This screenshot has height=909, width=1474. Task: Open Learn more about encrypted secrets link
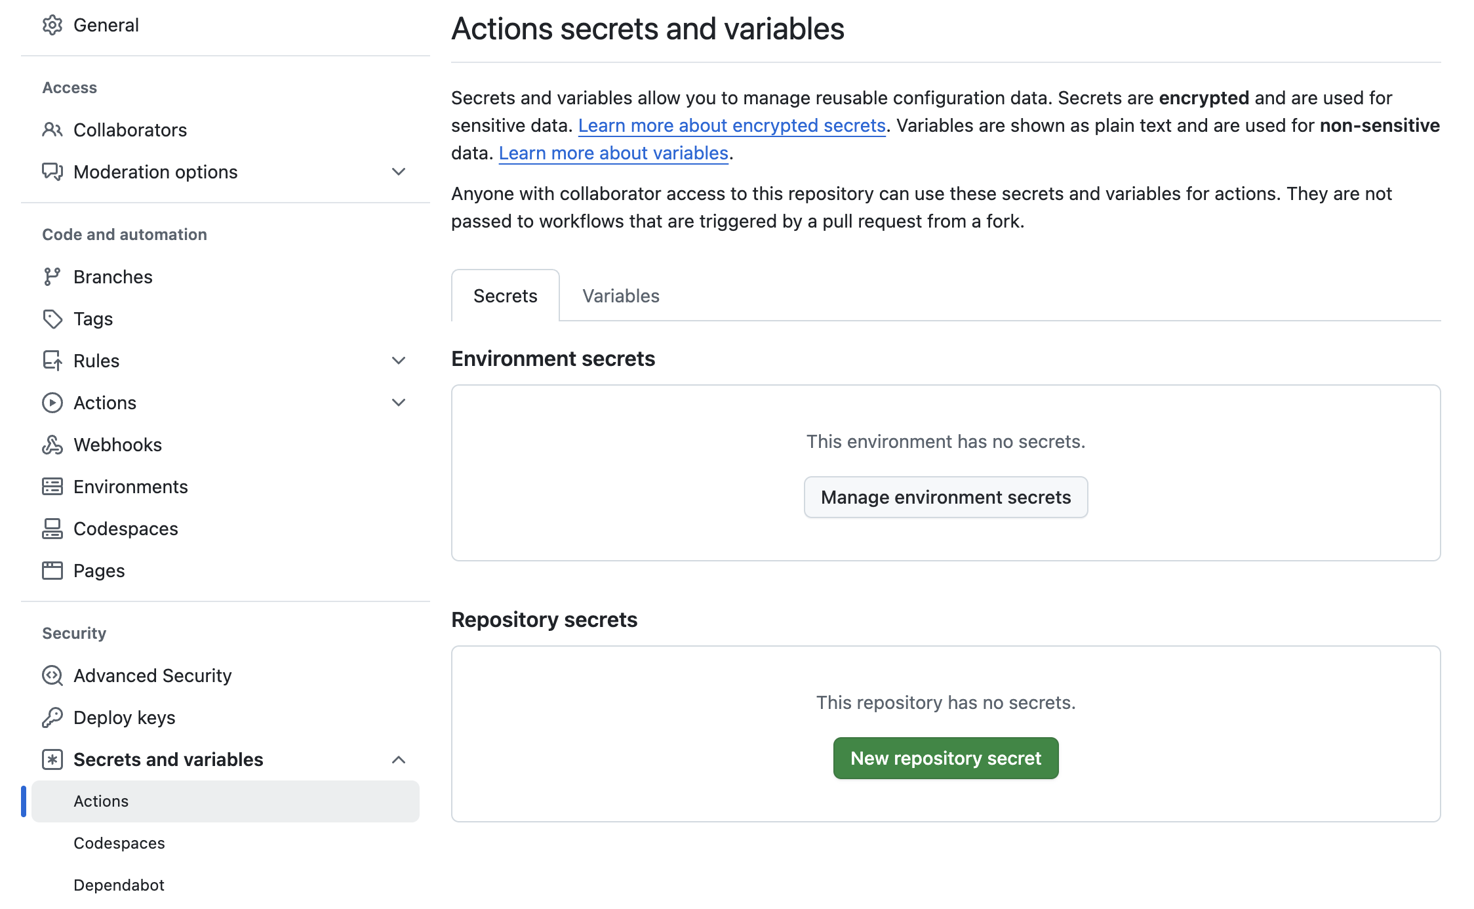(x=731, y=125)
